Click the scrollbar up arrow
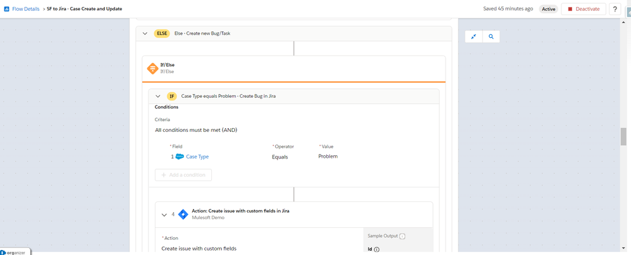The image size is (631, 255). pyautogui.click(x=623, y=21)
